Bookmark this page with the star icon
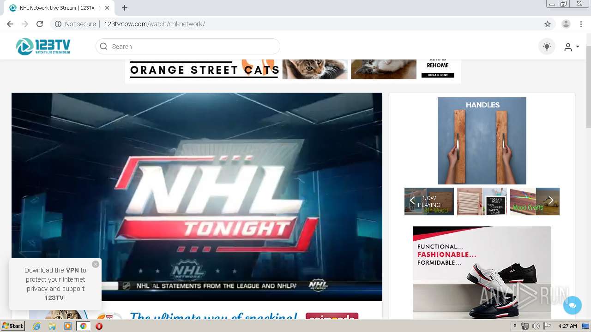This screenshot has height=332, width=591. (x=548, y=24)
